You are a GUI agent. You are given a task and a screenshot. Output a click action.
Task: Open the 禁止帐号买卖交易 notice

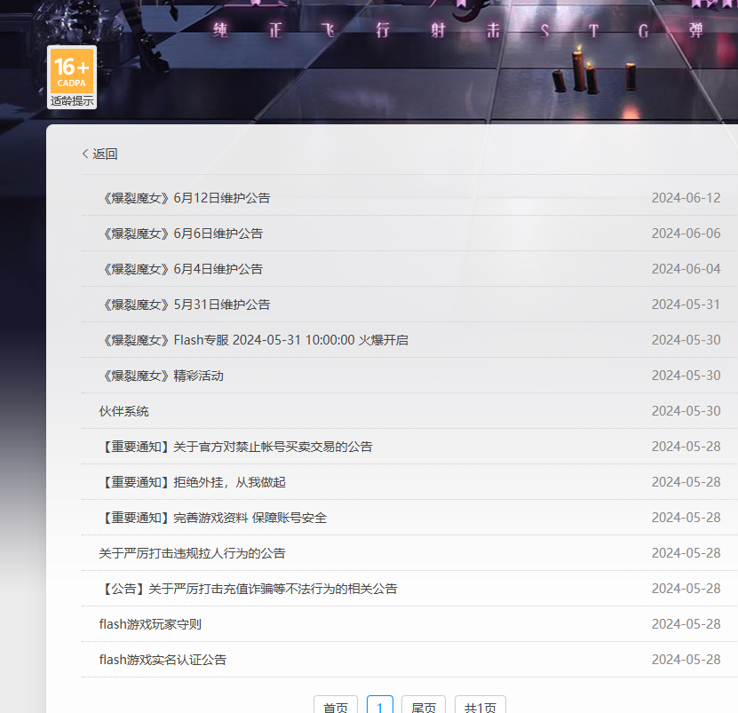coord(236,447)
